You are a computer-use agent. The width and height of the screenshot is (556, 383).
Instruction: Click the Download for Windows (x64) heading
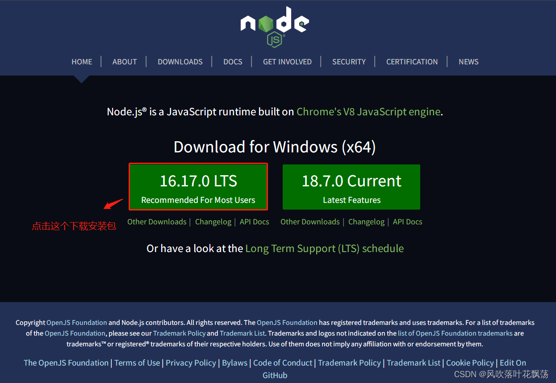(x=275, y=147)
